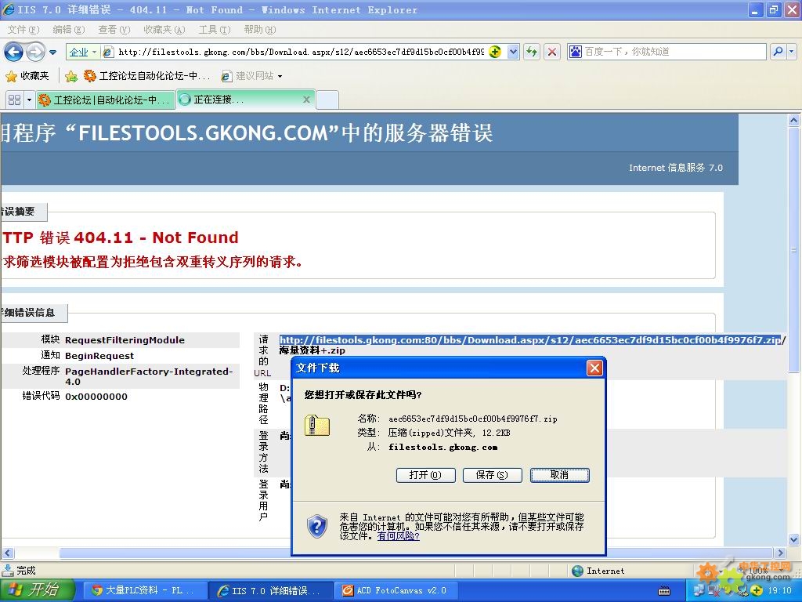802x602 pixels.
Task: Refresh the page with the green arrows
Action: 532,52
